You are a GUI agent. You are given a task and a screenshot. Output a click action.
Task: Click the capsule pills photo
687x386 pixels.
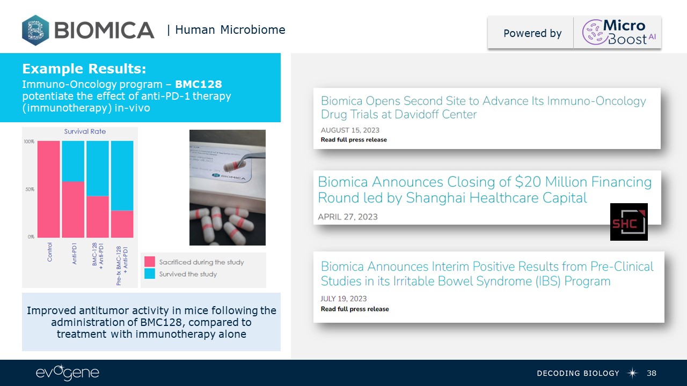[228, 188]
